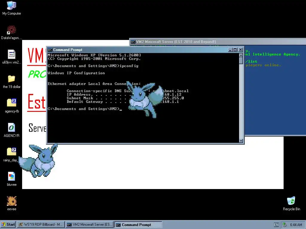
Task: Click the 'Default Gateway' line
Action: tap(123, 102)
